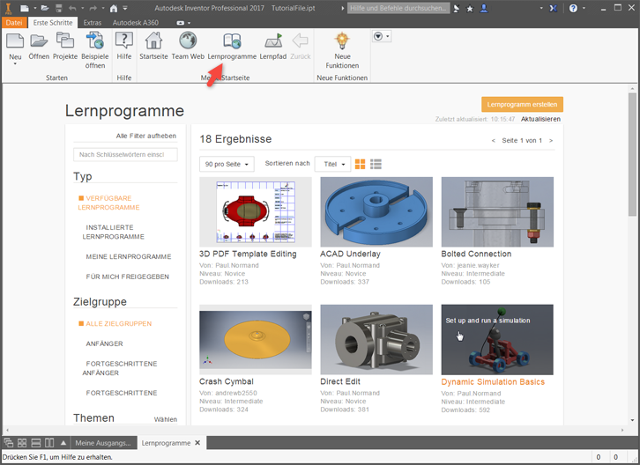The height and width of the screenshot is (465, 640).
Task: Click arrange tiles icon in bottom bar
Action: [x=22, y=443]
